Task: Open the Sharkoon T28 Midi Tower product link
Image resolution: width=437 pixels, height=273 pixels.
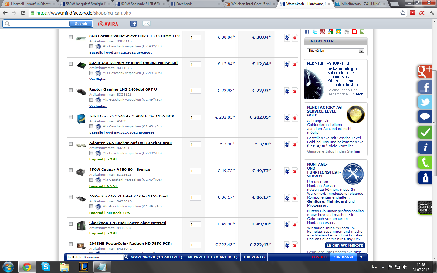Action: click(128, 223)
